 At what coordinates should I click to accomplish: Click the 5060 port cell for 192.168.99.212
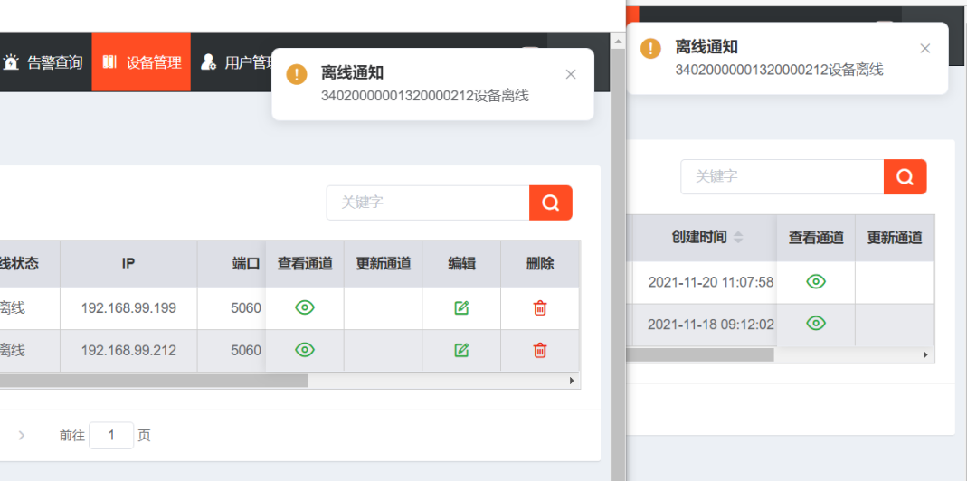tap(246, 350)
